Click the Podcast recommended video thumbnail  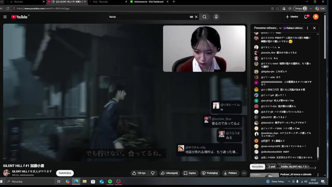[x=265, y=175]
